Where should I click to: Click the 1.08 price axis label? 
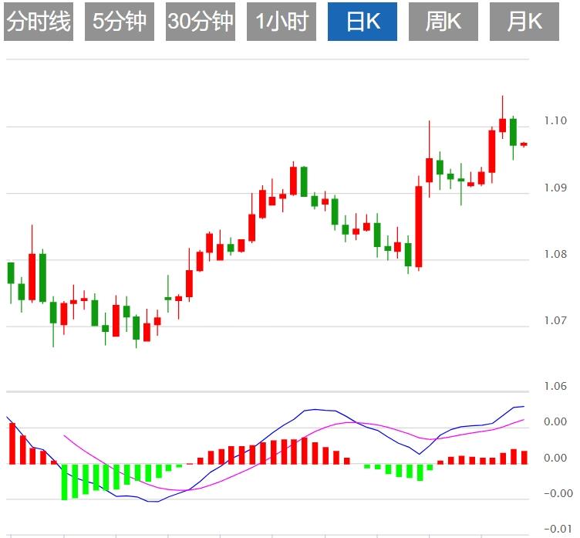click(x=555, y=254)
